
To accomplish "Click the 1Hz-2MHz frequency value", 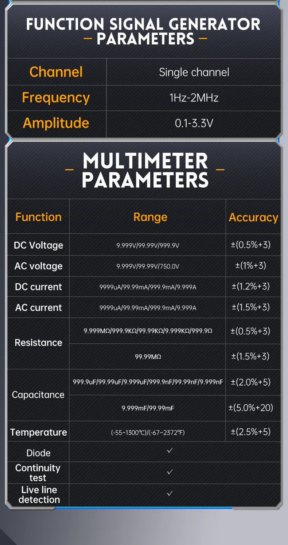I will (x=194, y=98).
